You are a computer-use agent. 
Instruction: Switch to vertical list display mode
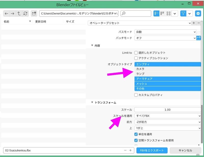coord(156,13)
